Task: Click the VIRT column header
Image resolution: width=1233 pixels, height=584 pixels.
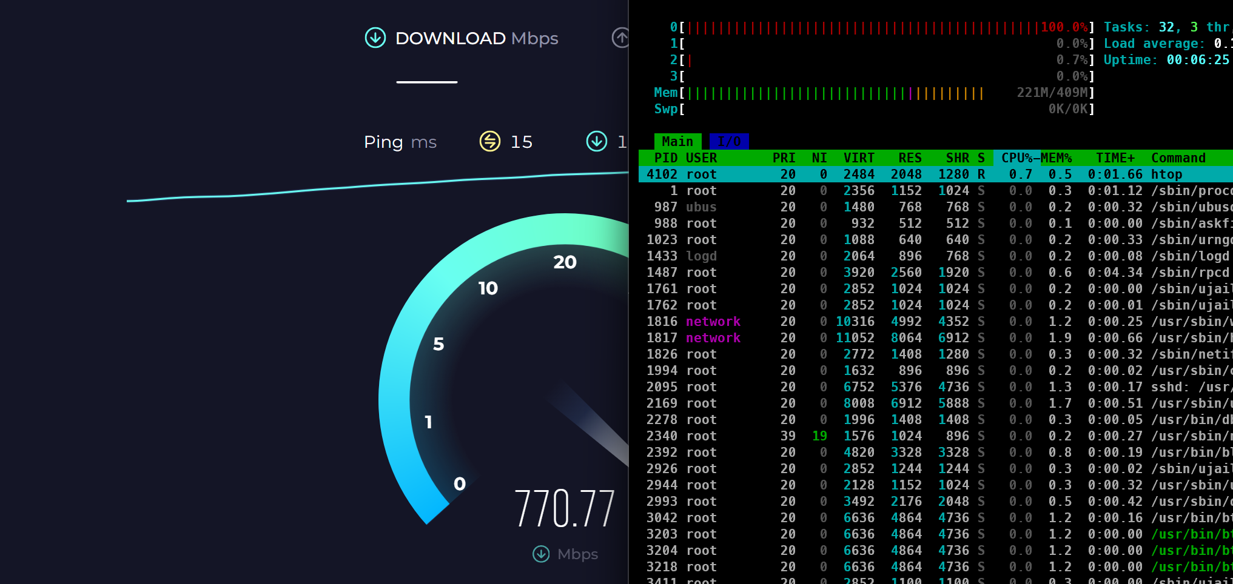Action: click(x=859, y=158)
